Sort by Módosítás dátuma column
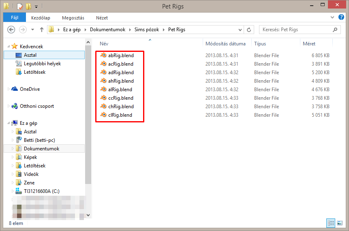This screenshot has width=349, height=231. (x=225, y=44)
